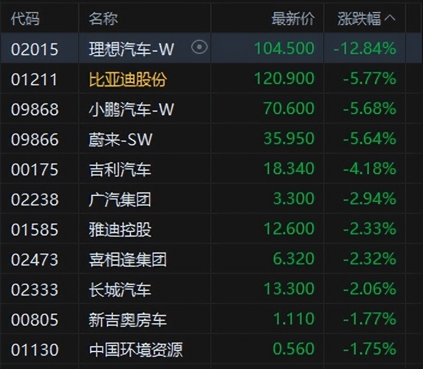The width and height of the screenshot is (423, 369).
Task: Click change value -1.75%
Action: pos(370,349)
